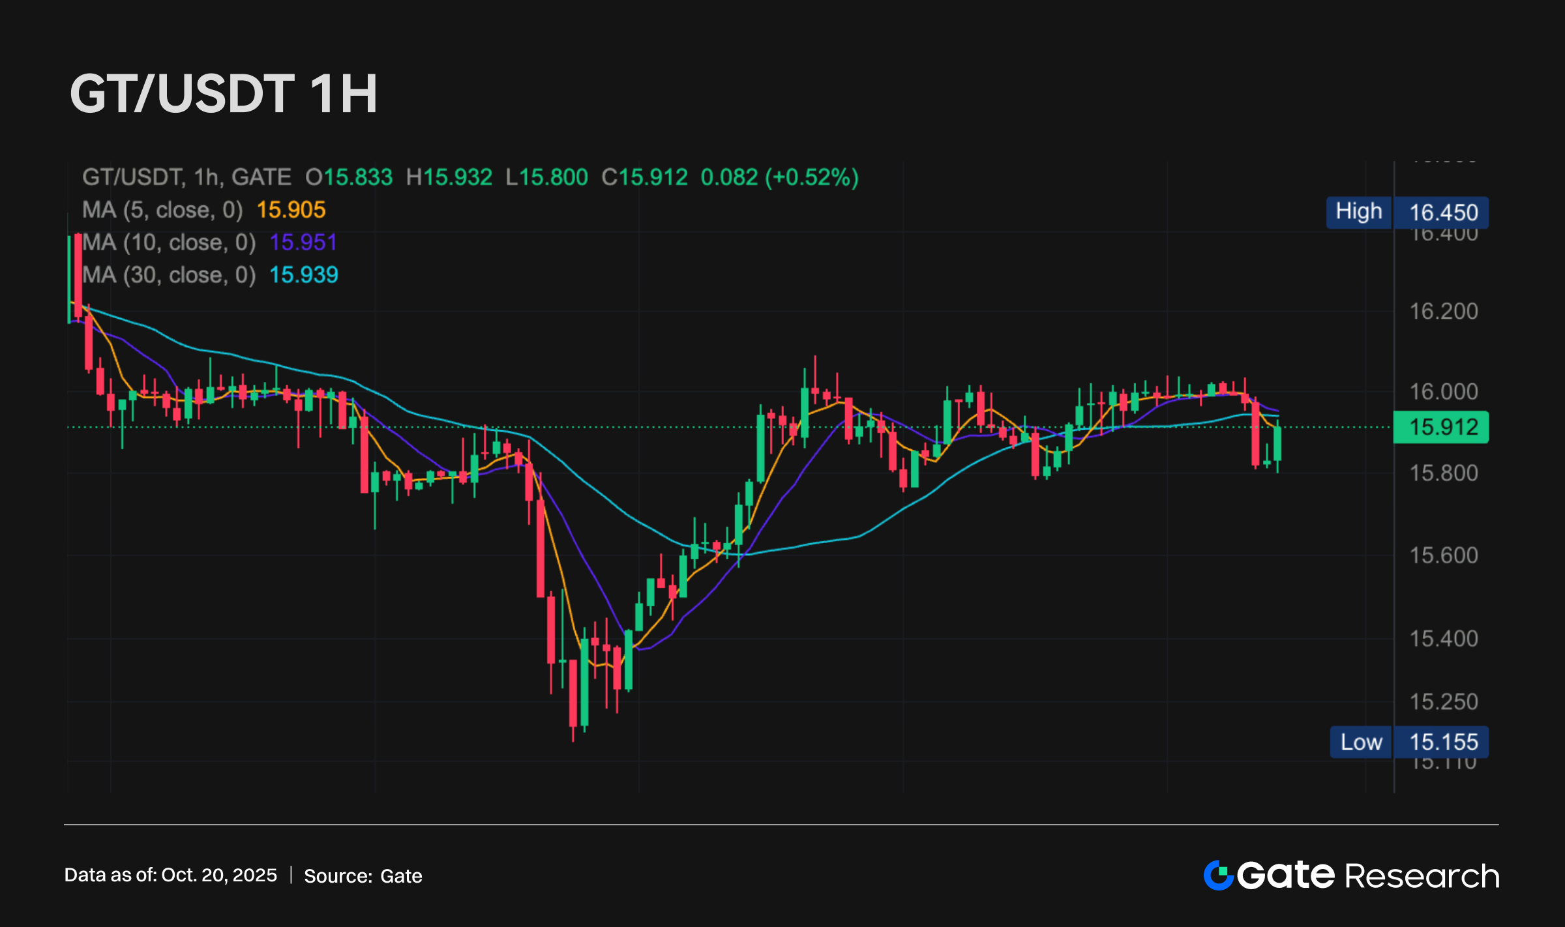This screenshot has width=1565, height=927.
Task: Click the orange MA5 value 15.905
Action: click(291, 210)
